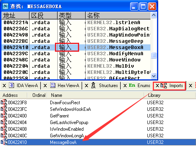This screenshot has width=196, height=147.
Task: Click the En Enums tab icon
Action: 132,86
